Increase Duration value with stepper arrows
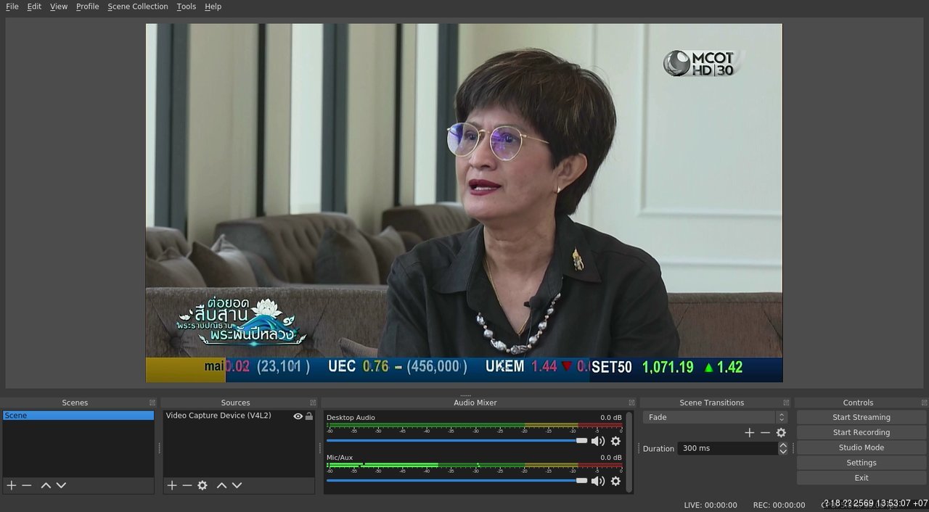The height and width of the screenshot is (512, 929). (782, 445)
